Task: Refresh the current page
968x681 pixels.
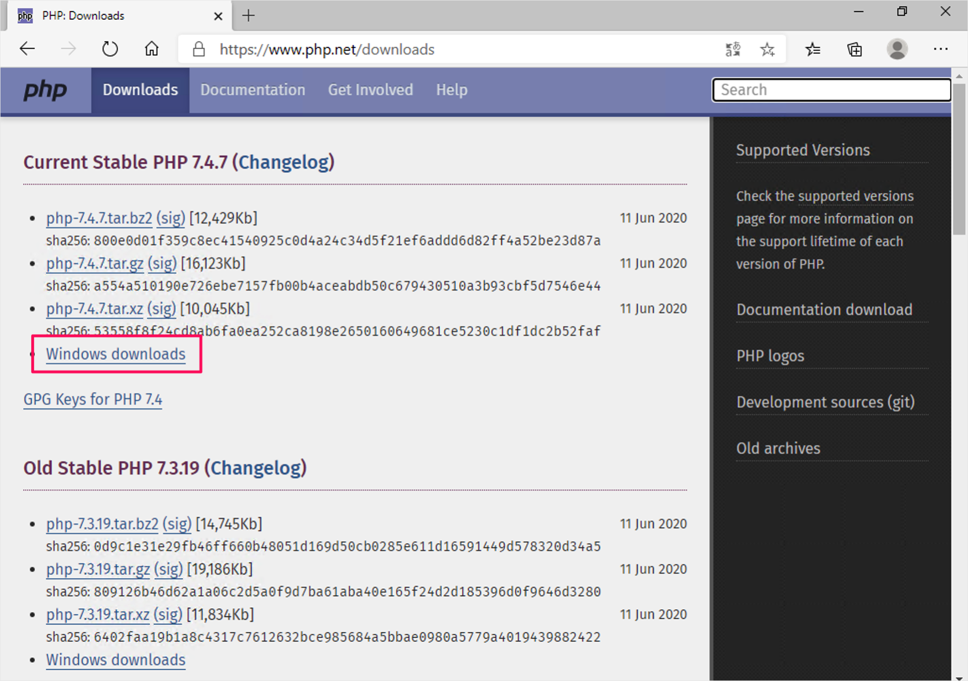Action: click(110, 49)
